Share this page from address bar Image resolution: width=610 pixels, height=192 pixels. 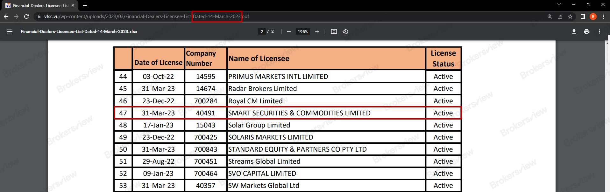click(x=560, y=17)
